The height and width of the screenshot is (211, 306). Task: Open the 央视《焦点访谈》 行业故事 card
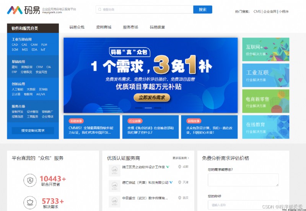150,127
